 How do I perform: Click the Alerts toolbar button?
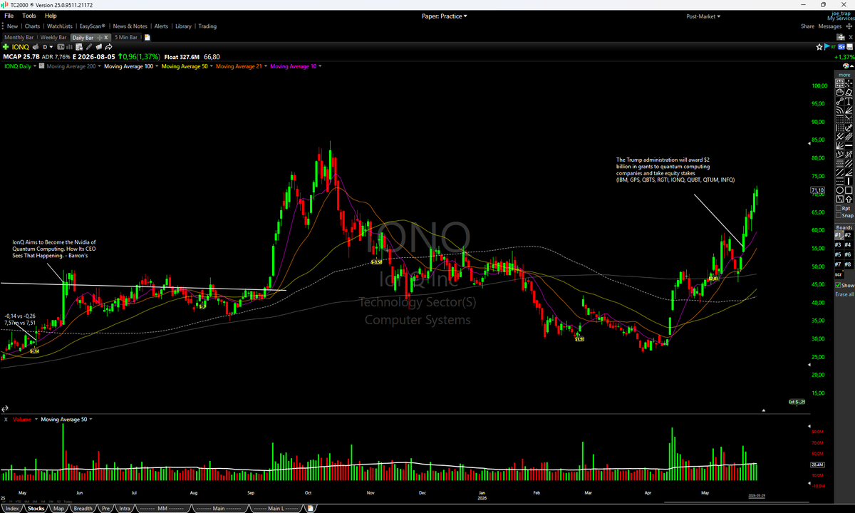coord(162,26)
